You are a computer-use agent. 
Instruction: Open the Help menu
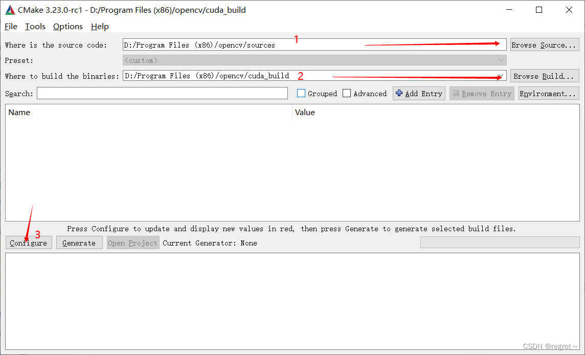point(100,27)
